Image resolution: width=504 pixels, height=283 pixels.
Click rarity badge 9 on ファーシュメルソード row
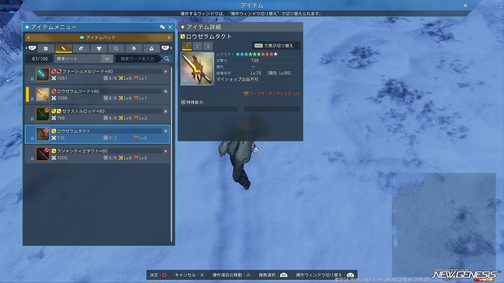click(x=165, y=72)
